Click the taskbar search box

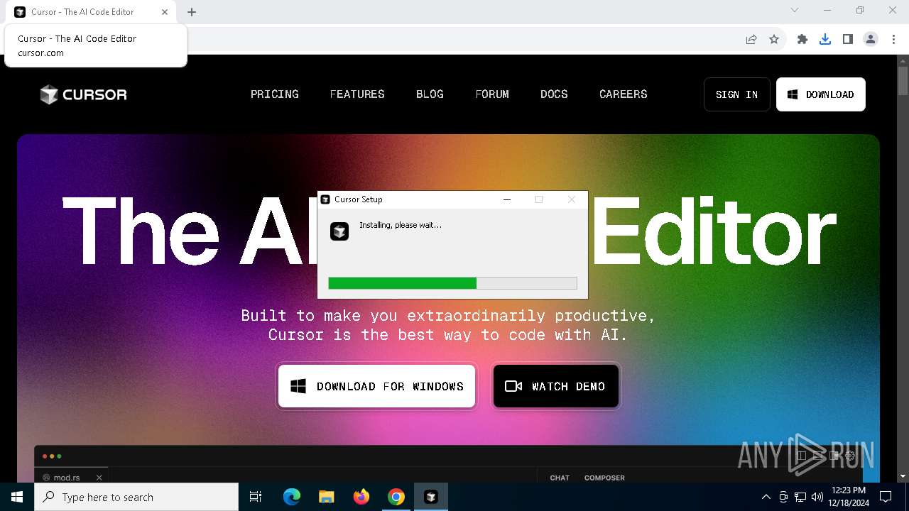tap(136, 497)
